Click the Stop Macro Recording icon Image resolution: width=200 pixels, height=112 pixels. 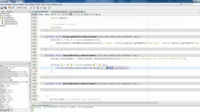pyautogui.click(x=93, y=14)
